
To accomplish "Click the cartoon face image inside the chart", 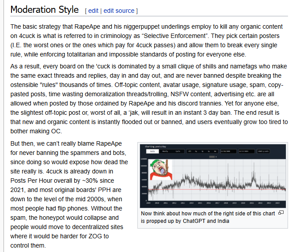I will click(x=161, y=169).
